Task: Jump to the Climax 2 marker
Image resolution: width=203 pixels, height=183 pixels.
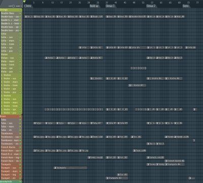Action: click(151, 6)
